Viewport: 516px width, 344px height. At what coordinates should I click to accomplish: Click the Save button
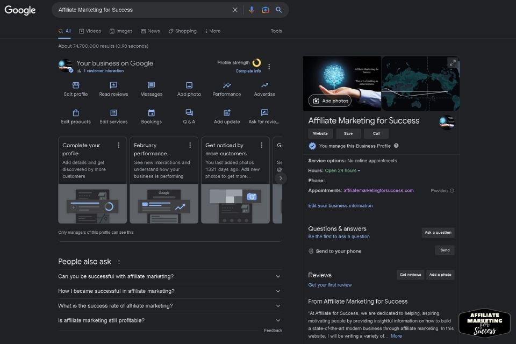[x=348, y=134]
